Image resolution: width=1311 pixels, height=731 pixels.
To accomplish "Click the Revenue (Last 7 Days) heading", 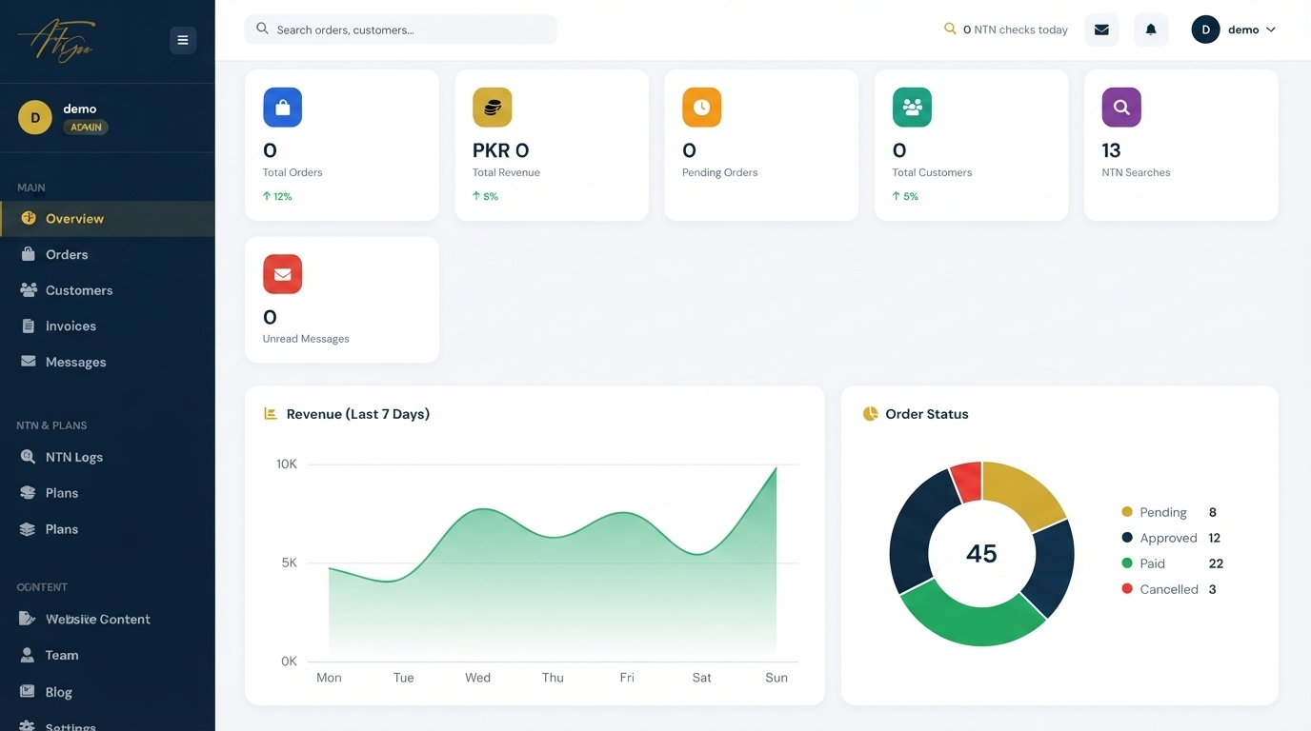I will [x=358, y=414].
